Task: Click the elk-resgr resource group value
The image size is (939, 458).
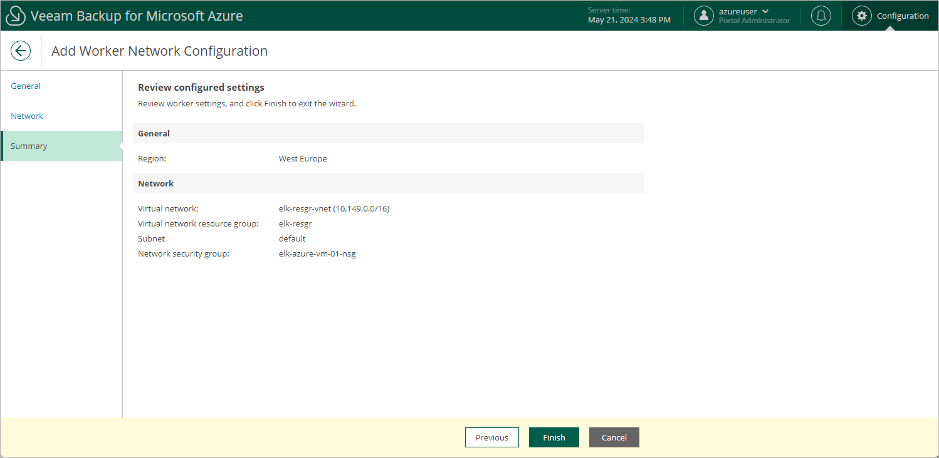Action: click(295, 223)
